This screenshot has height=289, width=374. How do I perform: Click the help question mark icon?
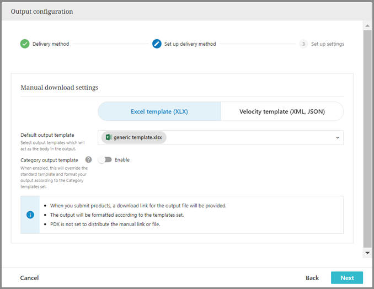[88, 160]
